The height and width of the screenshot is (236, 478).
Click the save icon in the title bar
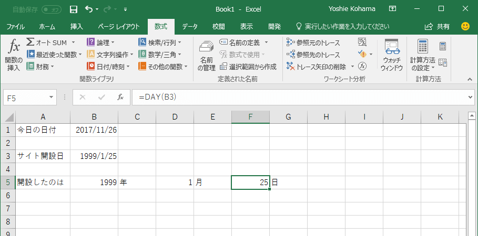(x=74, y=9)
